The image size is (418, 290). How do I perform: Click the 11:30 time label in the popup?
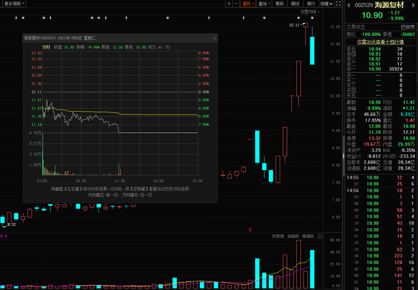[120, 181]
